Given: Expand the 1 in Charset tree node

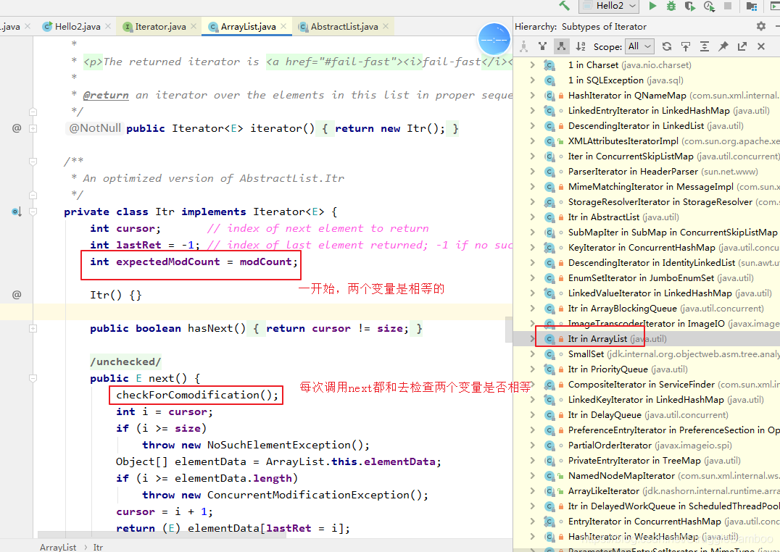Looking at the screenshot, I should pyautogui.click(x=532, y=65).
